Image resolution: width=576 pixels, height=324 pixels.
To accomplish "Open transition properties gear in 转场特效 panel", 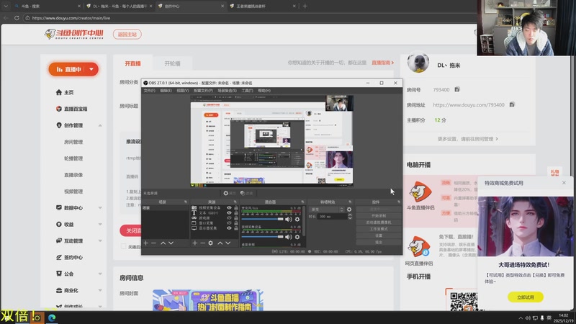I will 349,210.
